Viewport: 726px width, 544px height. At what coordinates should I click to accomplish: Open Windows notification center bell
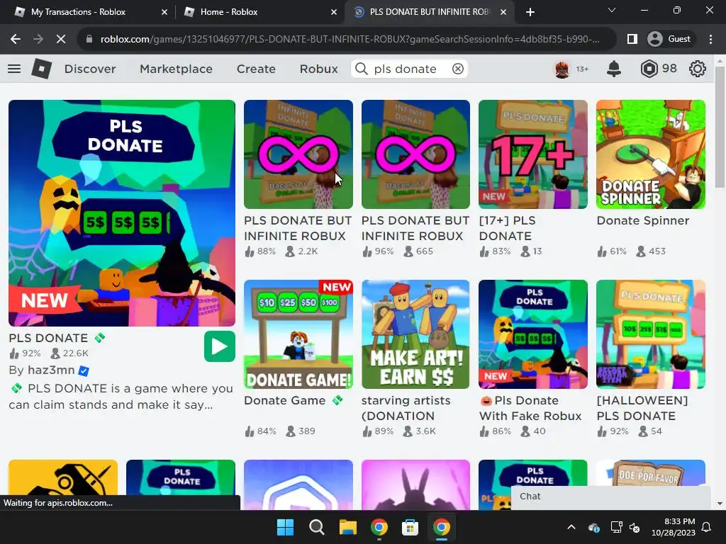pos(707,527)
